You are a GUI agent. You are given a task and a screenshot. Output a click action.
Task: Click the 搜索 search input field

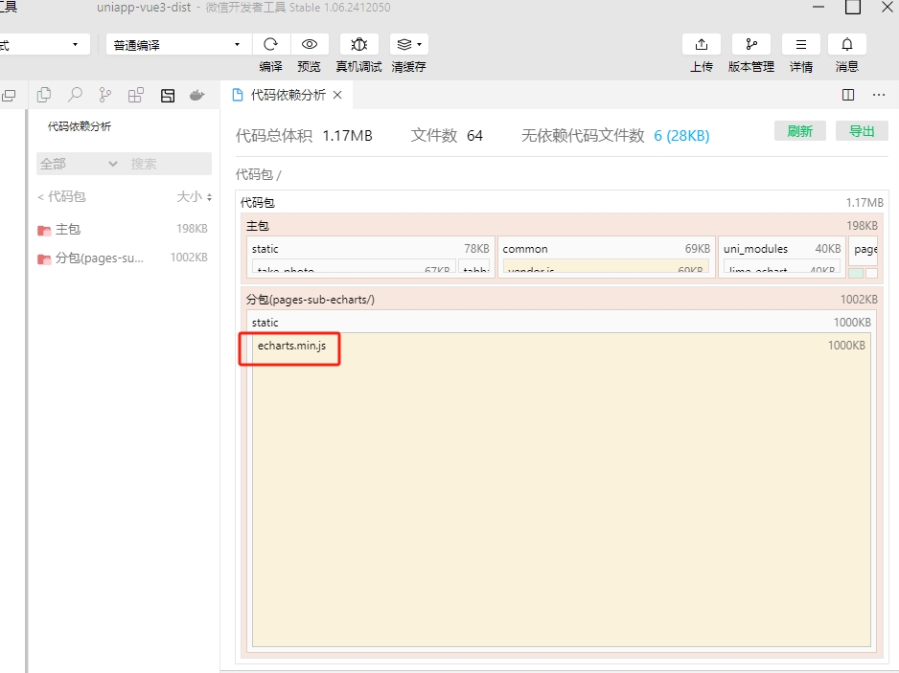(169, 164)
